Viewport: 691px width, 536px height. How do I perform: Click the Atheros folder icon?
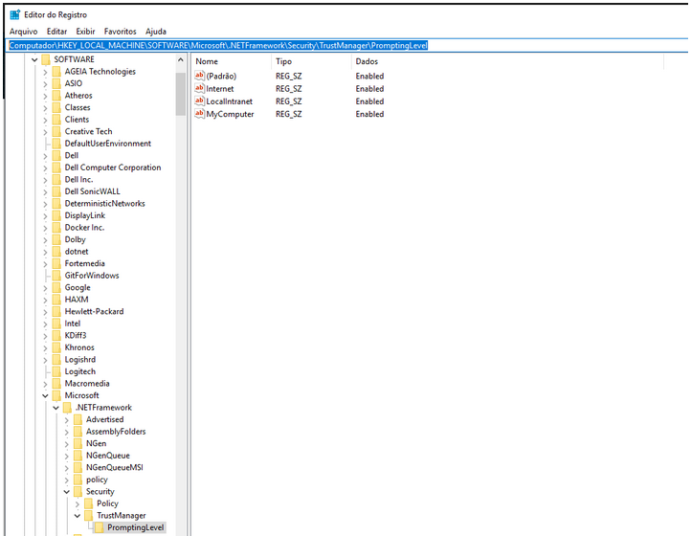[56, 95]
